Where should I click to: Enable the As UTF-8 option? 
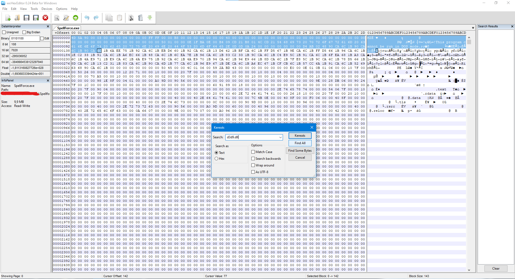click(x=253, y=172)
